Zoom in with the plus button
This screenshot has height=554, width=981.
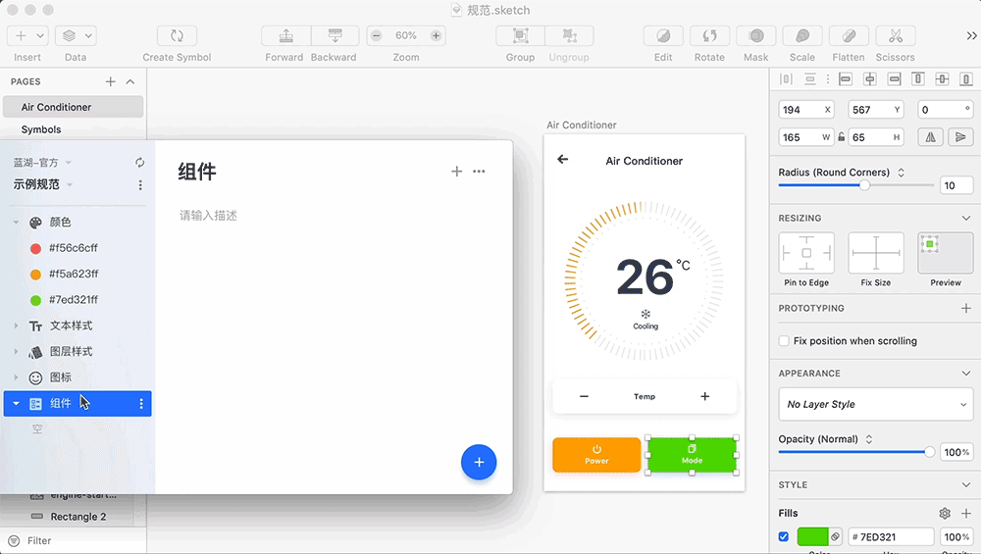(437, 35)
